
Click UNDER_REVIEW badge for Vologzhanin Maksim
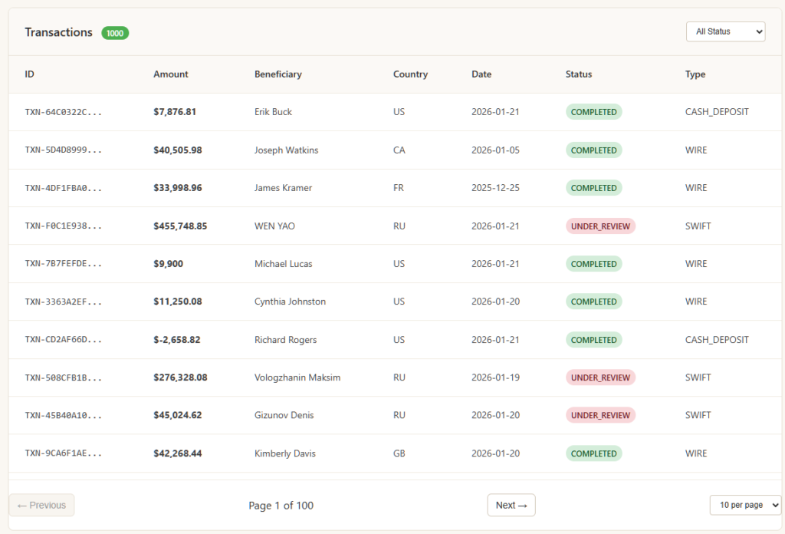[x=600, y=377]
